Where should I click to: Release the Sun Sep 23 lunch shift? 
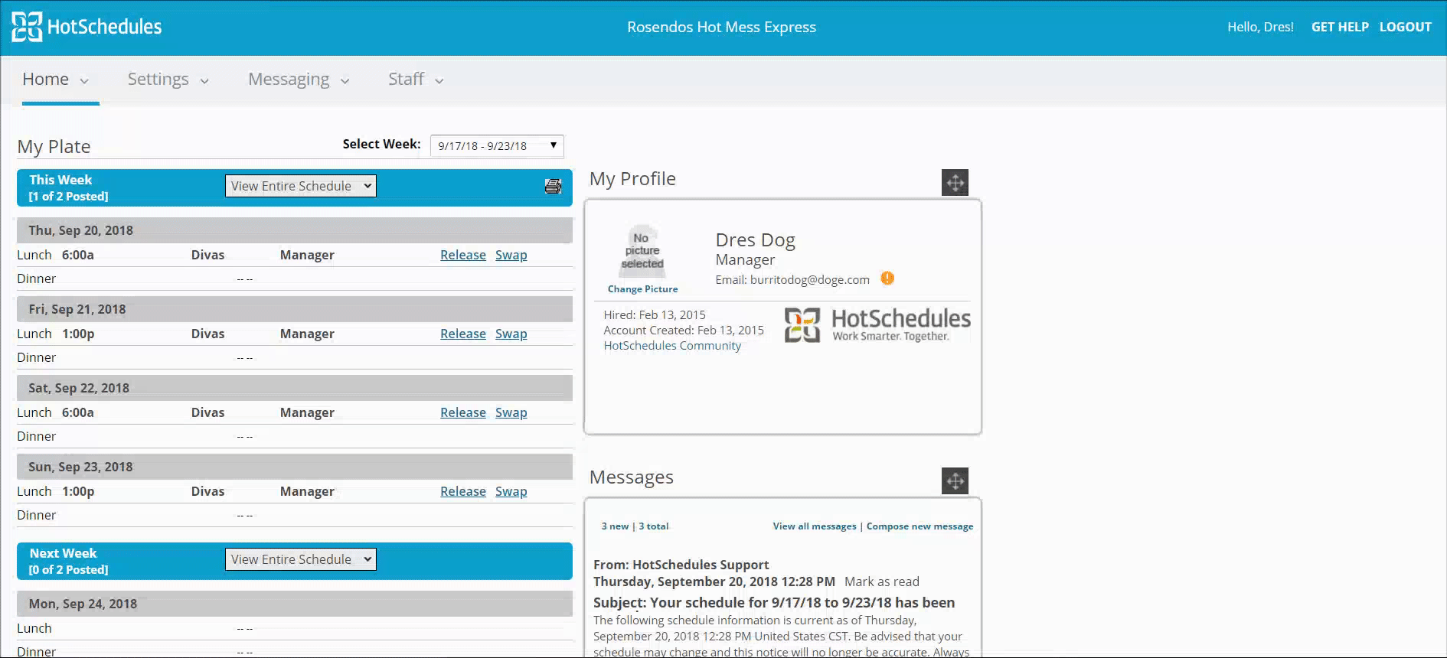(463, 491)
